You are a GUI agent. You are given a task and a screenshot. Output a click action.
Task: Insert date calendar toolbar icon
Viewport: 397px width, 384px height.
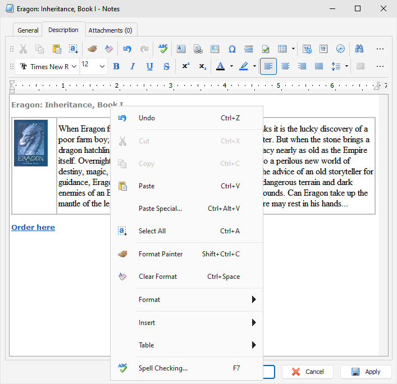323,49
